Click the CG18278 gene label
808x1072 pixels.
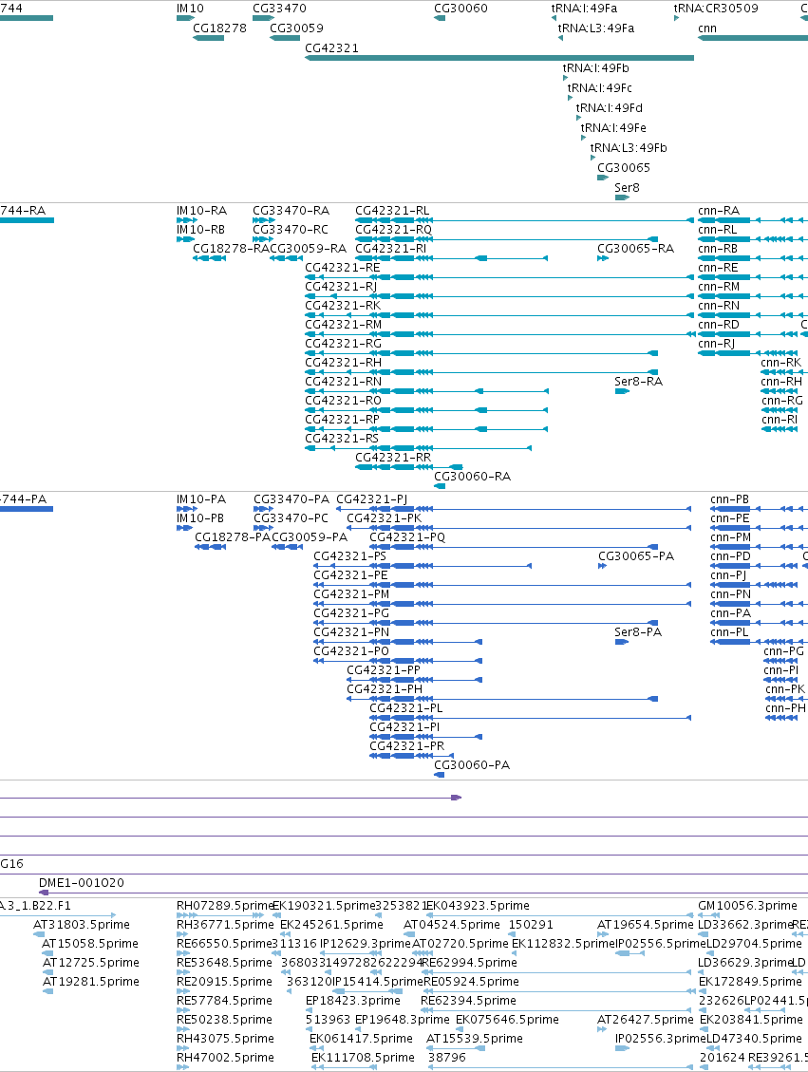coord(219,28)
